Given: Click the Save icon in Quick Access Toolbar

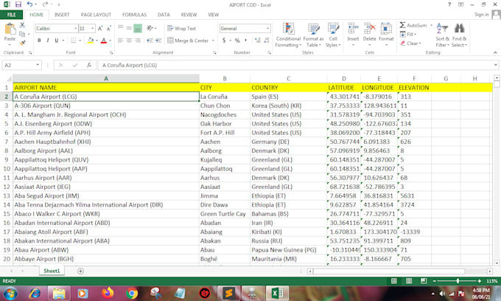Looking at the screenshot, I should pos(18,4).
